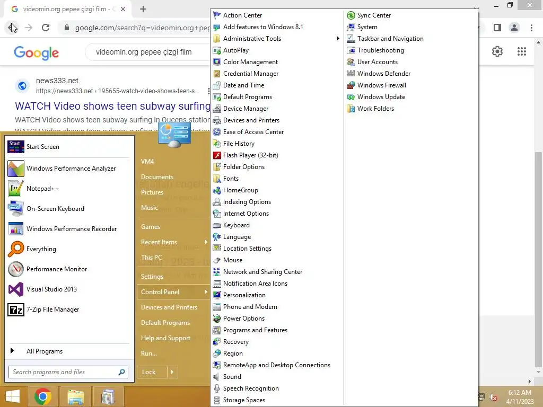The image size is (543, 407).
Task: Open the WATCH Video subway surfing link
Action: pyautogui.click(x=112, y=106)
